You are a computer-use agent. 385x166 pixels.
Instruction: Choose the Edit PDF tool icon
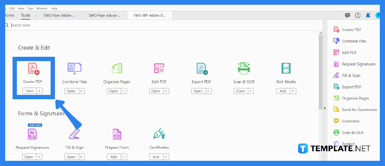pyautogui.click(x=159, y=68)
